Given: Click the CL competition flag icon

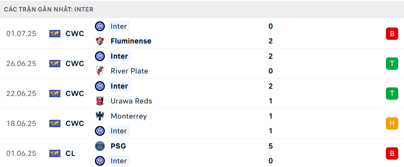Looking at the screenshot, I should point(55,153).
